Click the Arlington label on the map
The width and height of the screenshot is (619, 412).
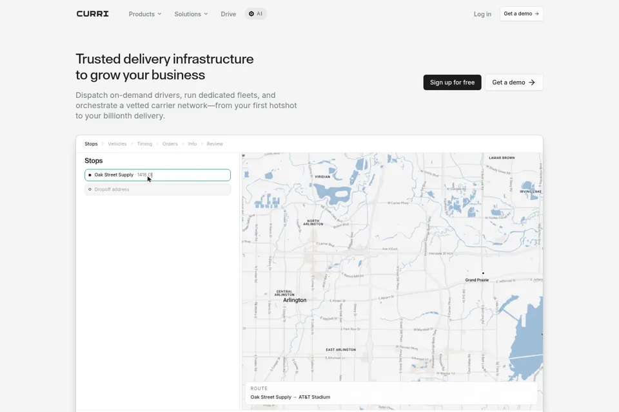295,300
